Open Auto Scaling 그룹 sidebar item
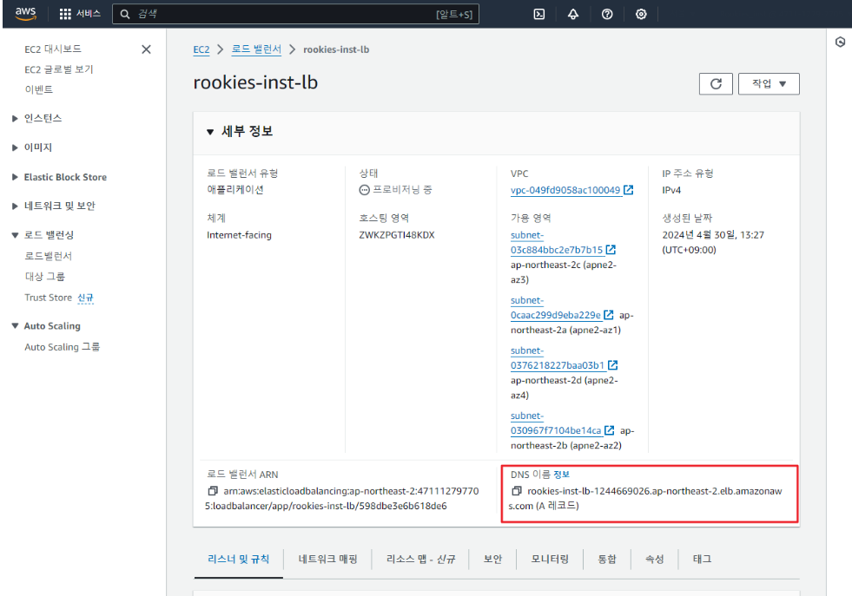This screenshot has width=852, height=596. (62, 347)
